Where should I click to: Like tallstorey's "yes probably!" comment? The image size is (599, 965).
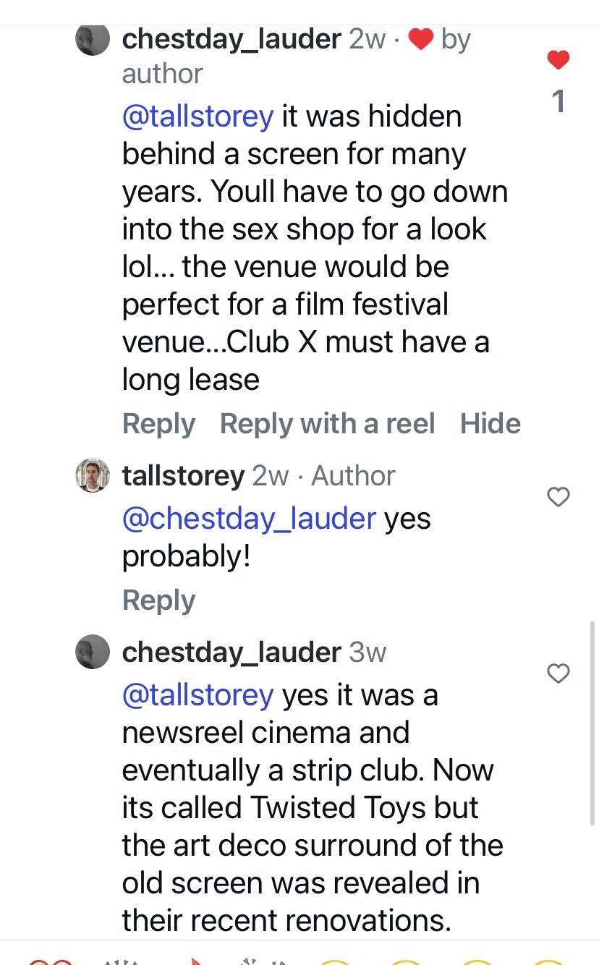(x=558, y=497)
